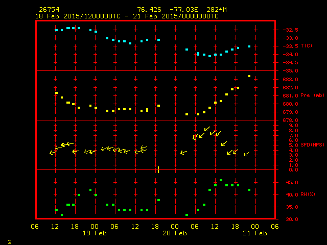Image resolution: width=327 pixels, height=245 pixels.
Task: Click the -35.0 temperature axis value
Action: click(x=289, y=70)
